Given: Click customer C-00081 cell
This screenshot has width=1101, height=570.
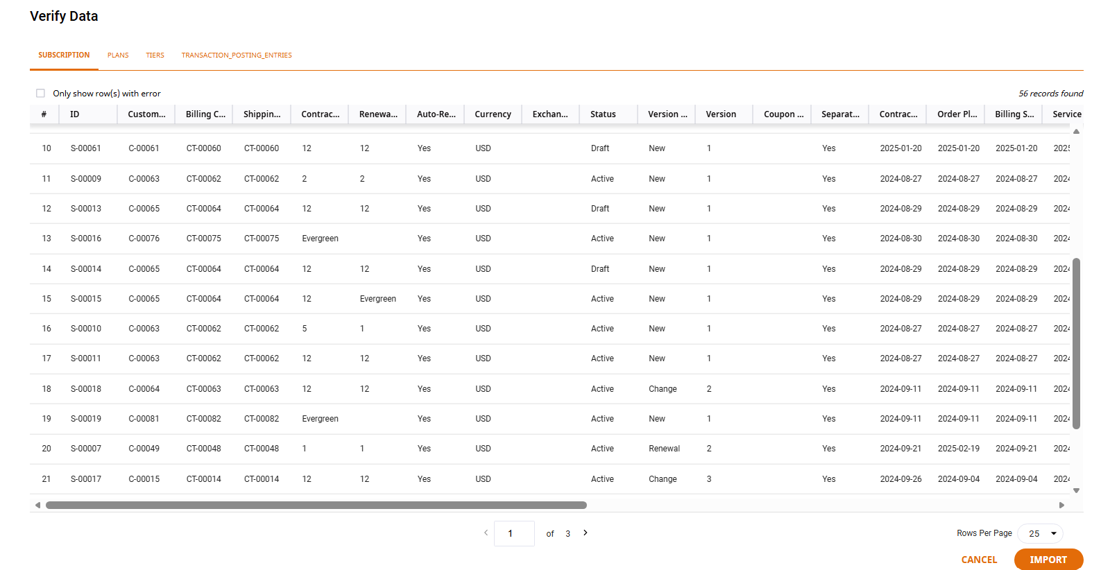Looking at the screenshot, I should (x=144, y=419).
